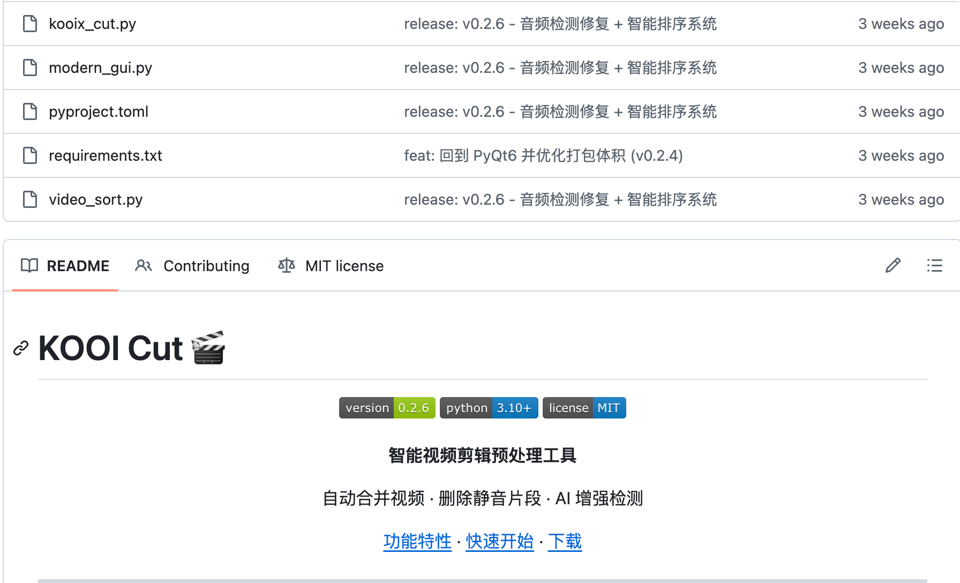Click the file icon beside video_sort.py
Image resolution: width=960 pixels, height=583 pixels.
[x=29, y=199]
